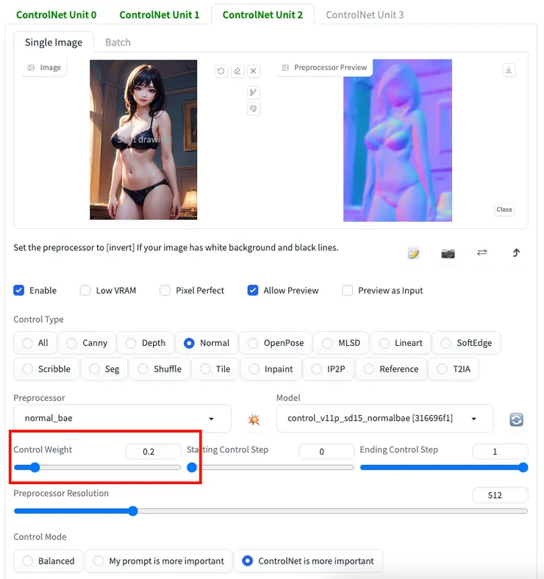544x579 pixels.
Task: Select the Scribble control type
Action: pos(46,369)
